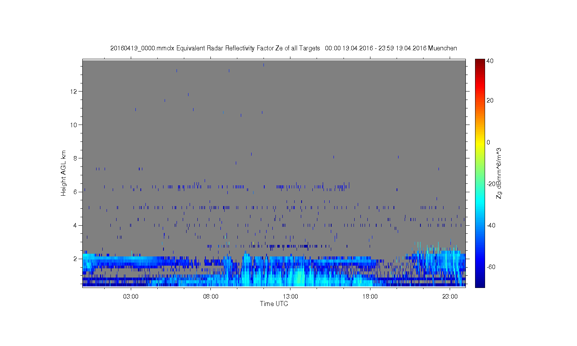577x346 pixels.
Task: Select the Zg dBmm^6/m^3 colorbar title
Action: pyautogui.click(x=499, y=173)
